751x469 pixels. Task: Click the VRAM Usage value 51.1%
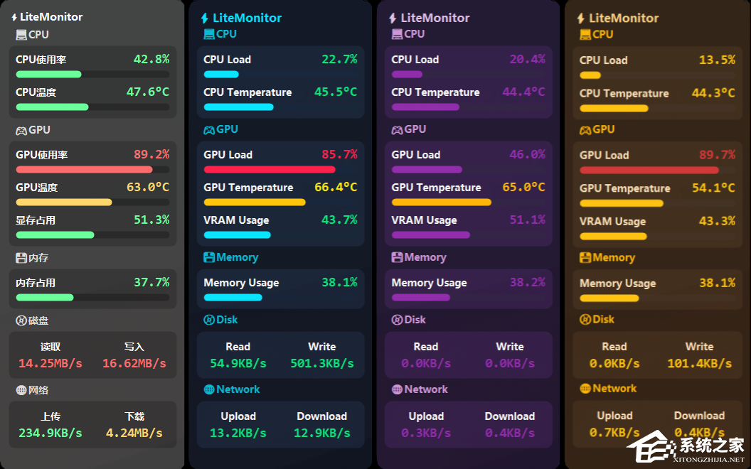coord(527,219)
